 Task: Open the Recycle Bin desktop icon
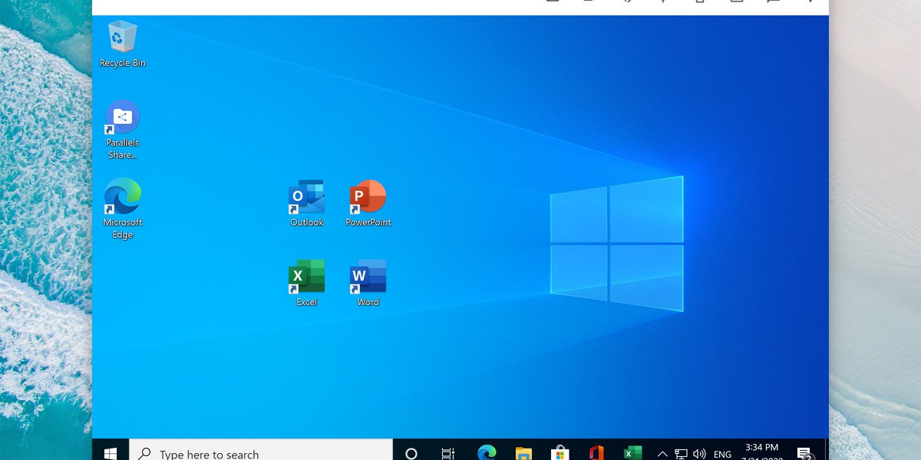(x=123, y=38)
